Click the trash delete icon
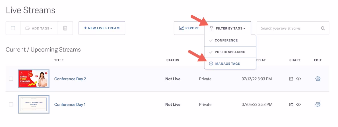The image size is (338, 127). click(x=65, y=28)
